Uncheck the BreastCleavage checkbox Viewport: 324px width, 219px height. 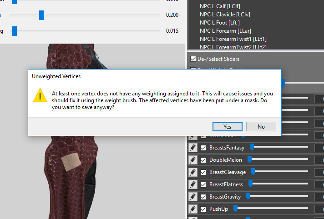coord(203,172)
